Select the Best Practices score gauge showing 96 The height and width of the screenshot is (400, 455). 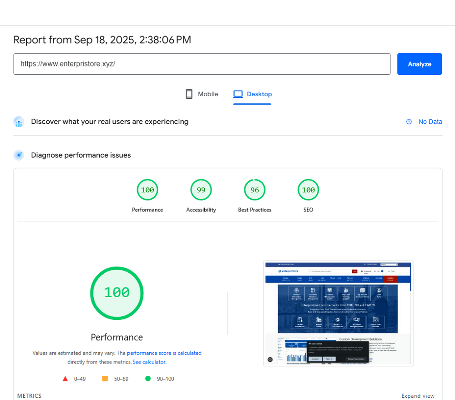[255, 190]
